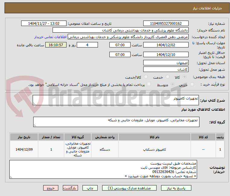Select the 'متوسط' purchase type radio
Viewport: 230px width, 196px height.
(x=173, y=84)
